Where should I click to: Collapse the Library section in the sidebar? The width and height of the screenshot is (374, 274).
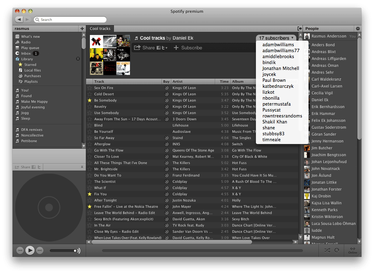pyautogui.click(x=78, y=59)
